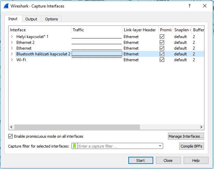Click the green capture filter bookmark icon

click(74, 146)
